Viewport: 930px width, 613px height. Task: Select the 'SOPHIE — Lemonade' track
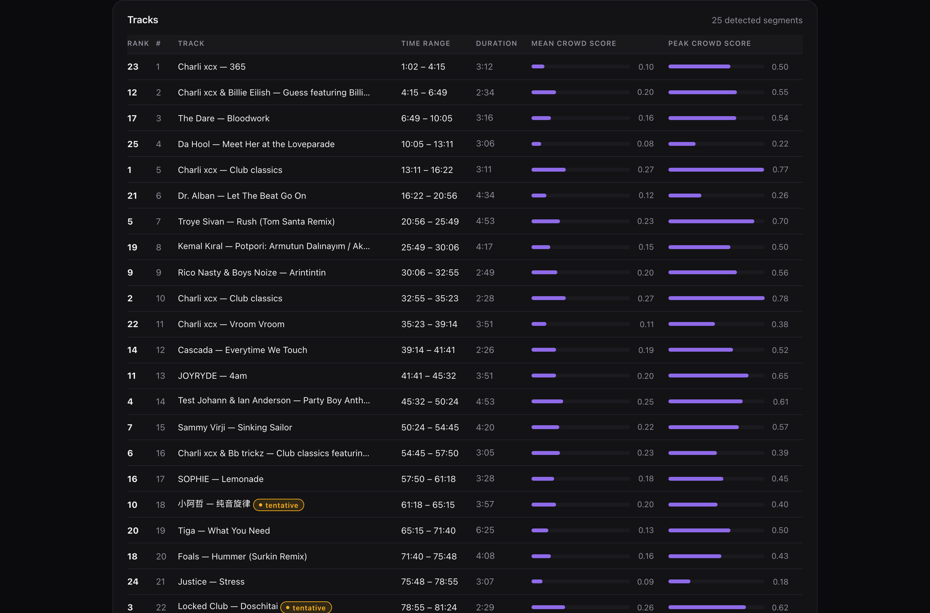[x=221, y=479]
